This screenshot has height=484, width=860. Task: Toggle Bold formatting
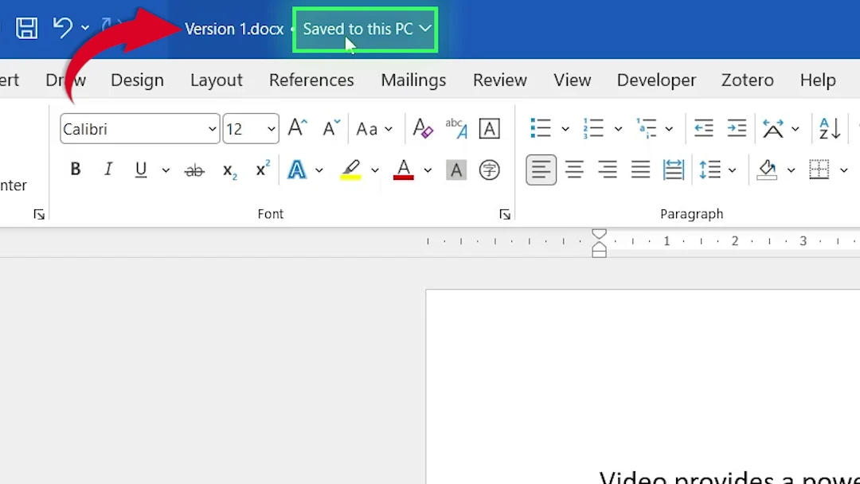(76, 170)
